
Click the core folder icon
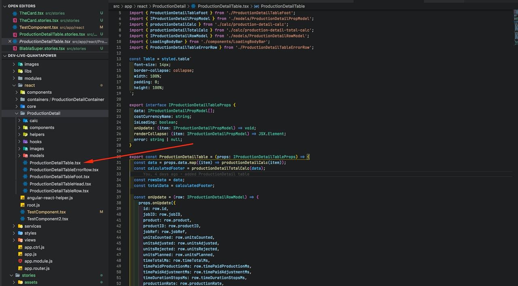click(23, 106)
